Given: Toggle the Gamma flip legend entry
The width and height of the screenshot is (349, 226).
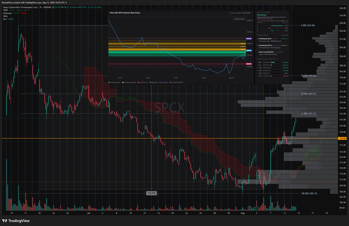Looking at the screenshot, I should coord(163,82).
